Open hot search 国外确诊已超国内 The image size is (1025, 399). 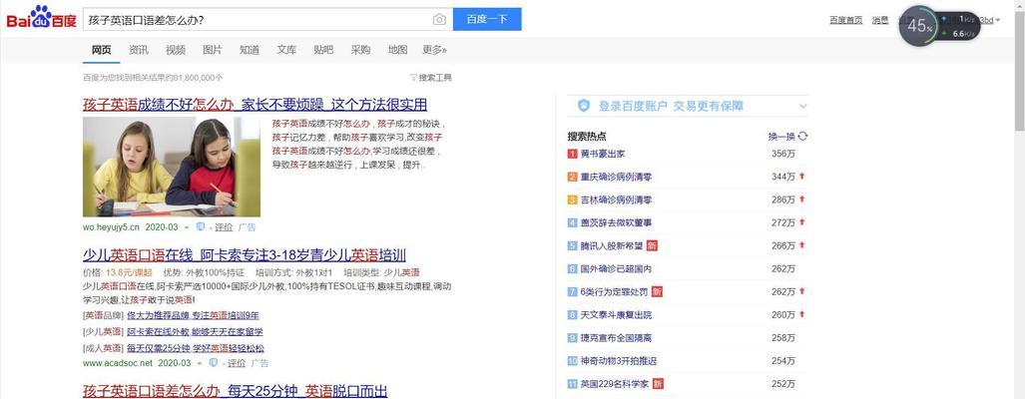616,269
